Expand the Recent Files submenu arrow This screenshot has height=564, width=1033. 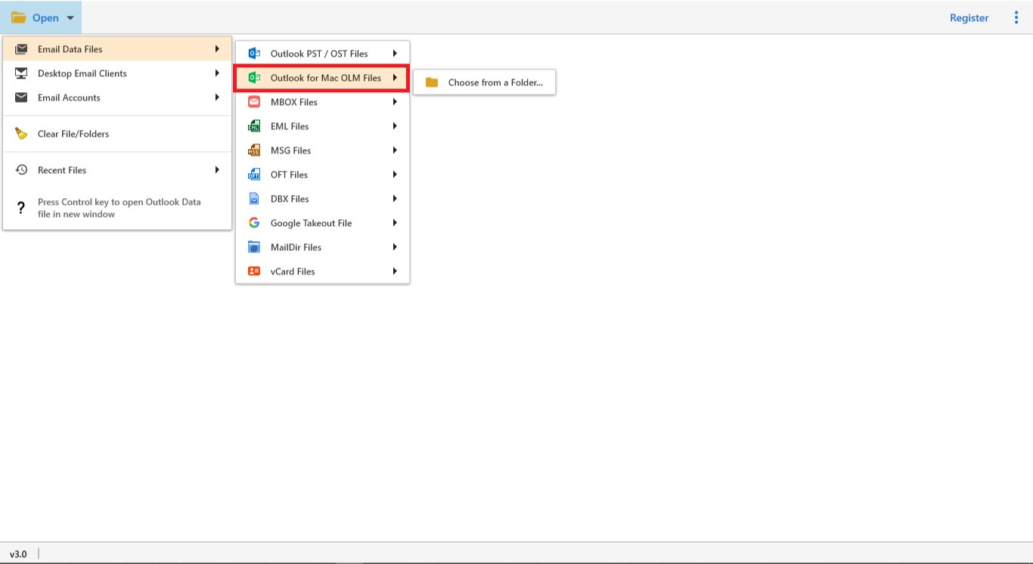click(x=217, y=170)
